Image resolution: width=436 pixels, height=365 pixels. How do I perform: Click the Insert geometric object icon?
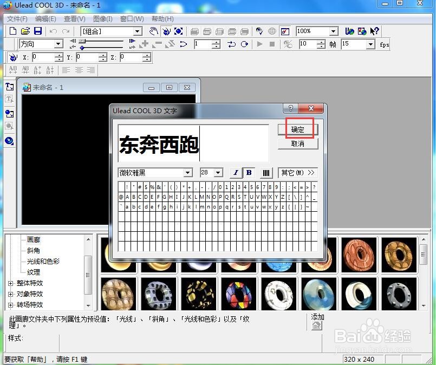click(x=9, y=141)
